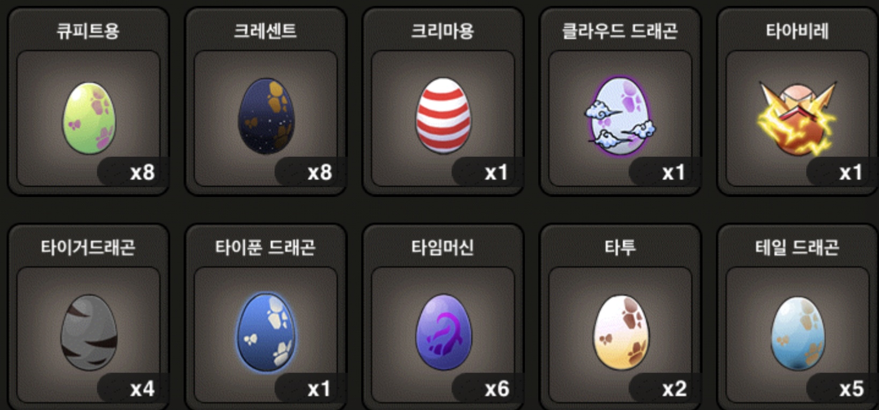Select the lightning 타아비레 egg

pyautogui.click(x=797, y=119)
